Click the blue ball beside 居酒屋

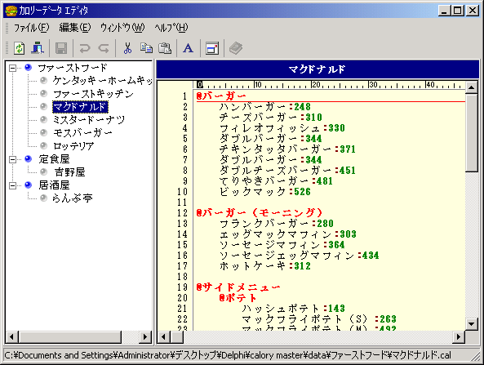point(28,185)
